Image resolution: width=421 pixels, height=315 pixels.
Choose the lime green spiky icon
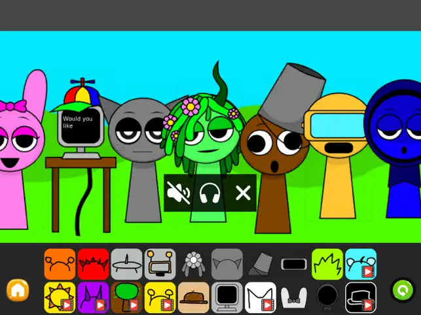point(327,264)
